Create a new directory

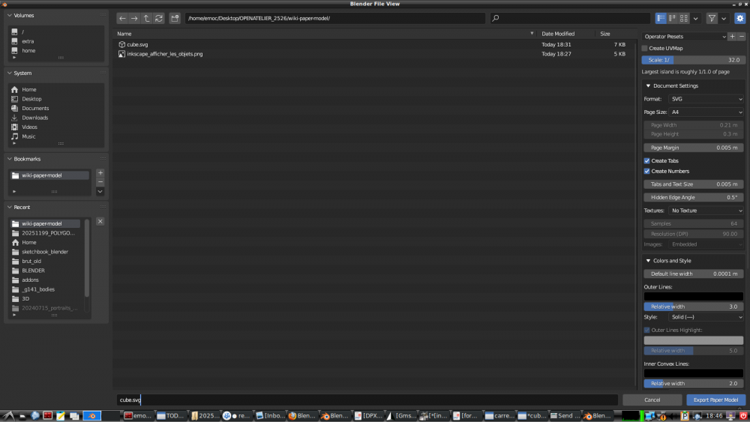point(175,18)
